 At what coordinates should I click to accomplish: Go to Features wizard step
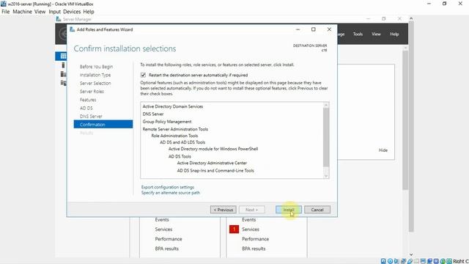(x=88, y=100)
